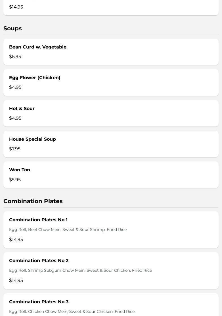
Task: Click the Beef Chow Mein combo description
Action: tap(68, 229)
